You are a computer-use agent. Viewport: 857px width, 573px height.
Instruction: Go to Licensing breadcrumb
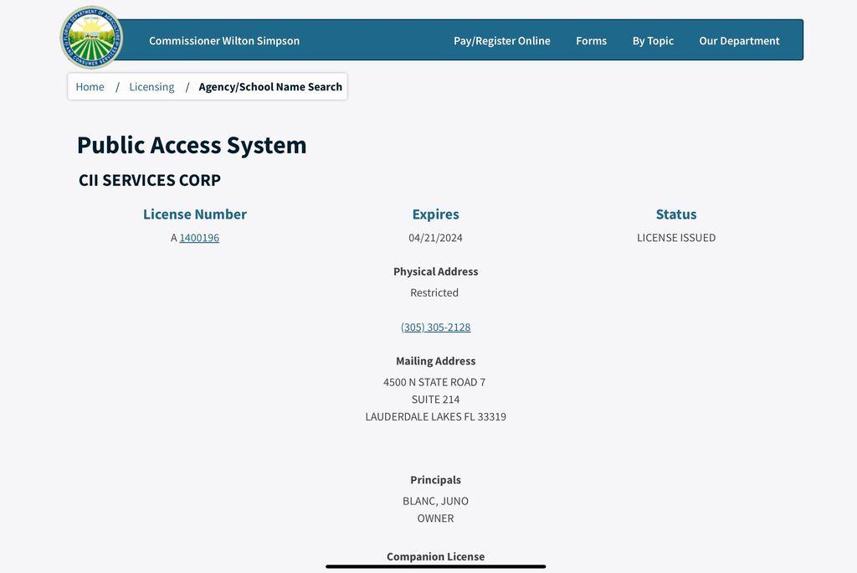coord(151,87)
